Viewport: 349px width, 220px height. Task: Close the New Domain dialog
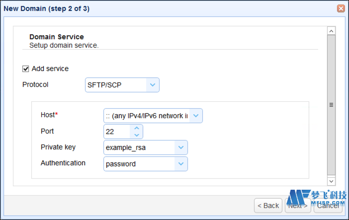pyautogui.click(x=341, y=8)
